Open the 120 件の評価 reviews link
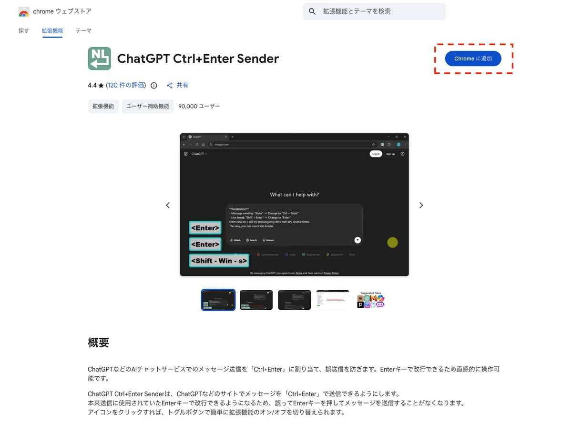The height and width of the screenshot is (422, 572). tap(126, 86)
